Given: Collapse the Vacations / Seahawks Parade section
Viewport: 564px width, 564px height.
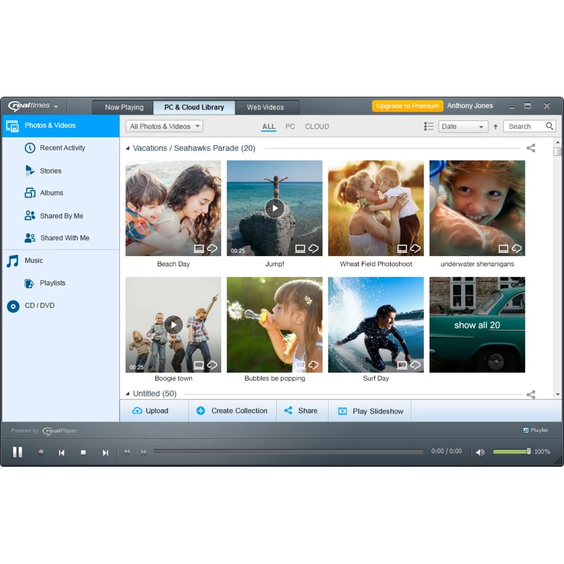Looking at the screenshot, I should pos(128,148).
